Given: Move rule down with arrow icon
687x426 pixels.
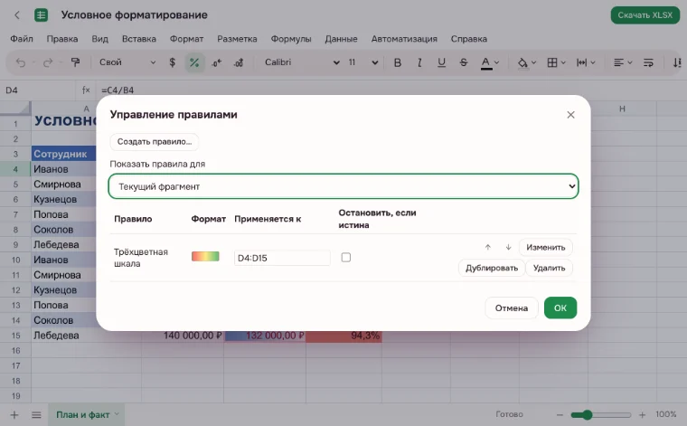Looking at the screenshot, I should point(508,247).
